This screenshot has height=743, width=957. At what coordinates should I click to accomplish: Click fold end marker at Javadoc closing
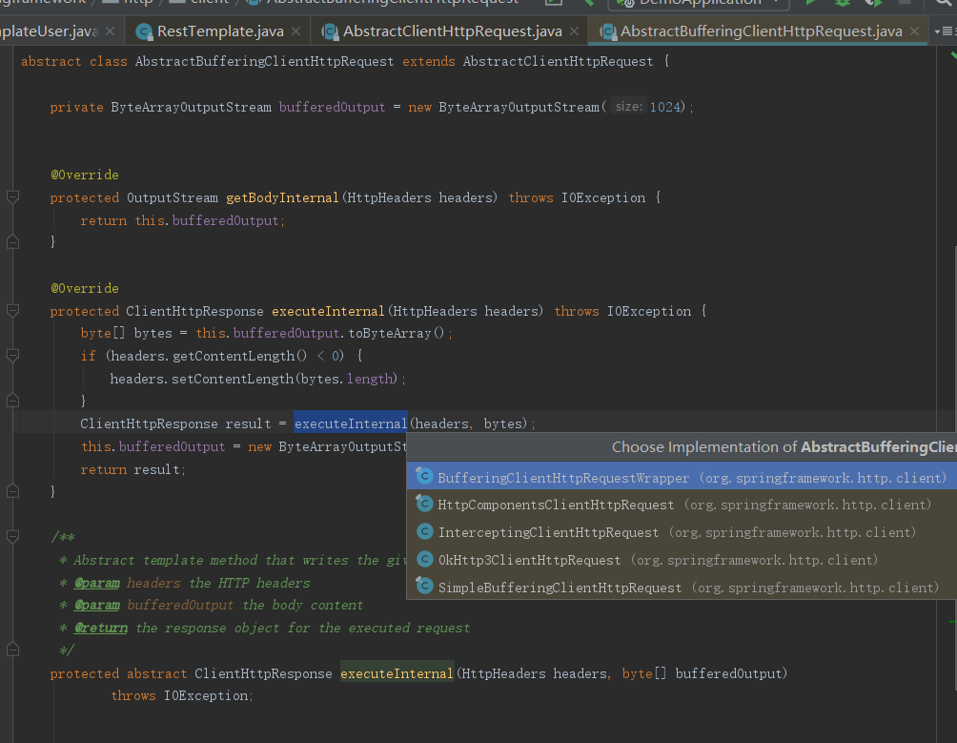pos(12,650)
